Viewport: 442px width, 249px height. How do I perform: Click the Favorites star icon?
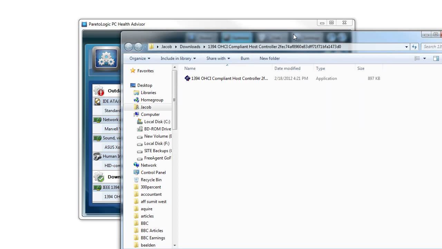pos(133,71)
